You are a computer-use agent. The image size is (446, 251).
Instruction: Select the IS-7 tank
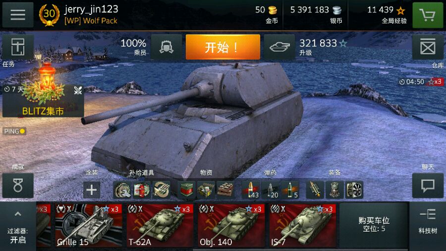coord(302,225)
